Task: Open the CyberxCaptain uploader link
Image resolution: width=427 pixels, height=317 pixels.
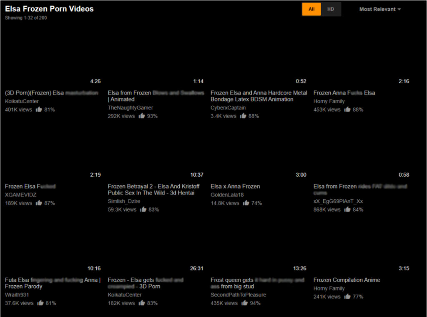Action: tap(228, 108)
